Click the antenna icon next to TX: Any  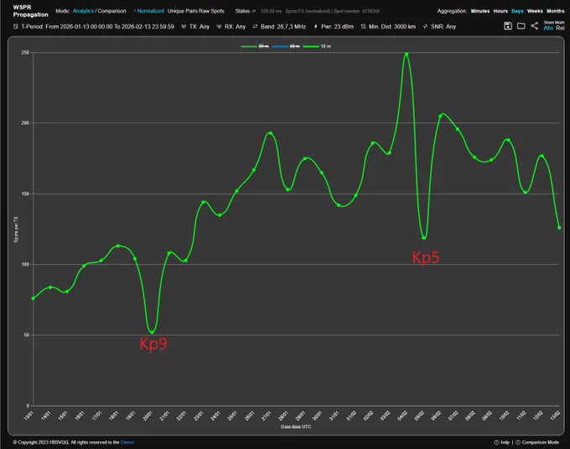pos(184,27)
